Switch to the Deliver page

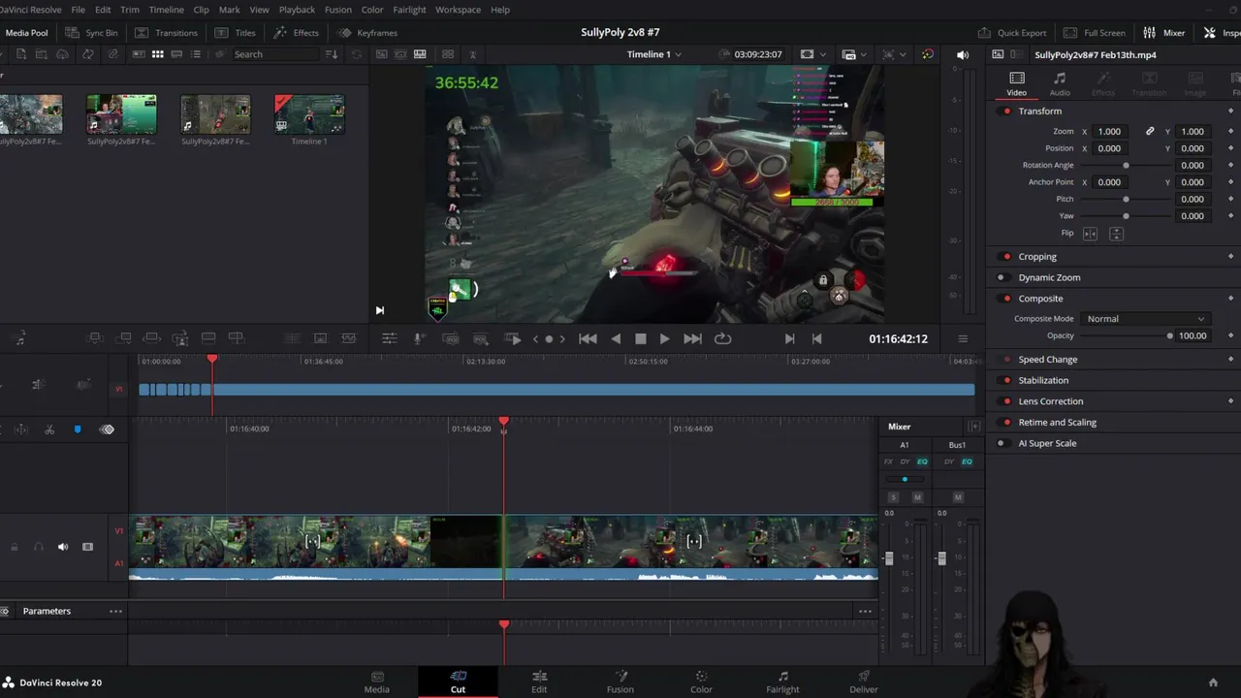[x=864, y=682]
